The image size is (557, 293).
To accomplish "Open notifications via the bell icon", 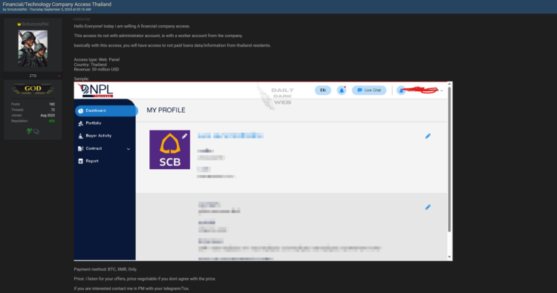I will [342, 90].
